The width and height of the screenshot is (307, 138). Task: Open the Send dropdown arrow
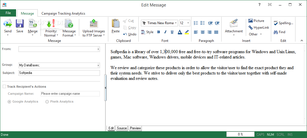click(8, 35)
